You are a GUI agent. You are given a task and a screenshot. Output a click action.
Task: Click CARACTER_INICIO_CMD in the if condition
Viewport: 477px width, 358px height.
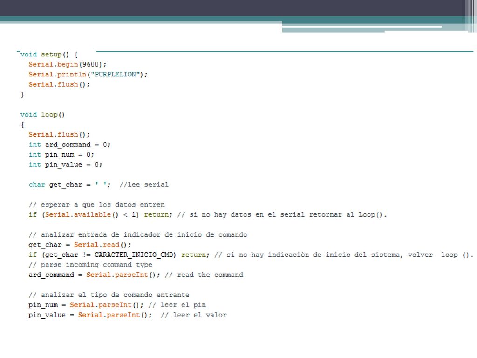pos(134,255)
